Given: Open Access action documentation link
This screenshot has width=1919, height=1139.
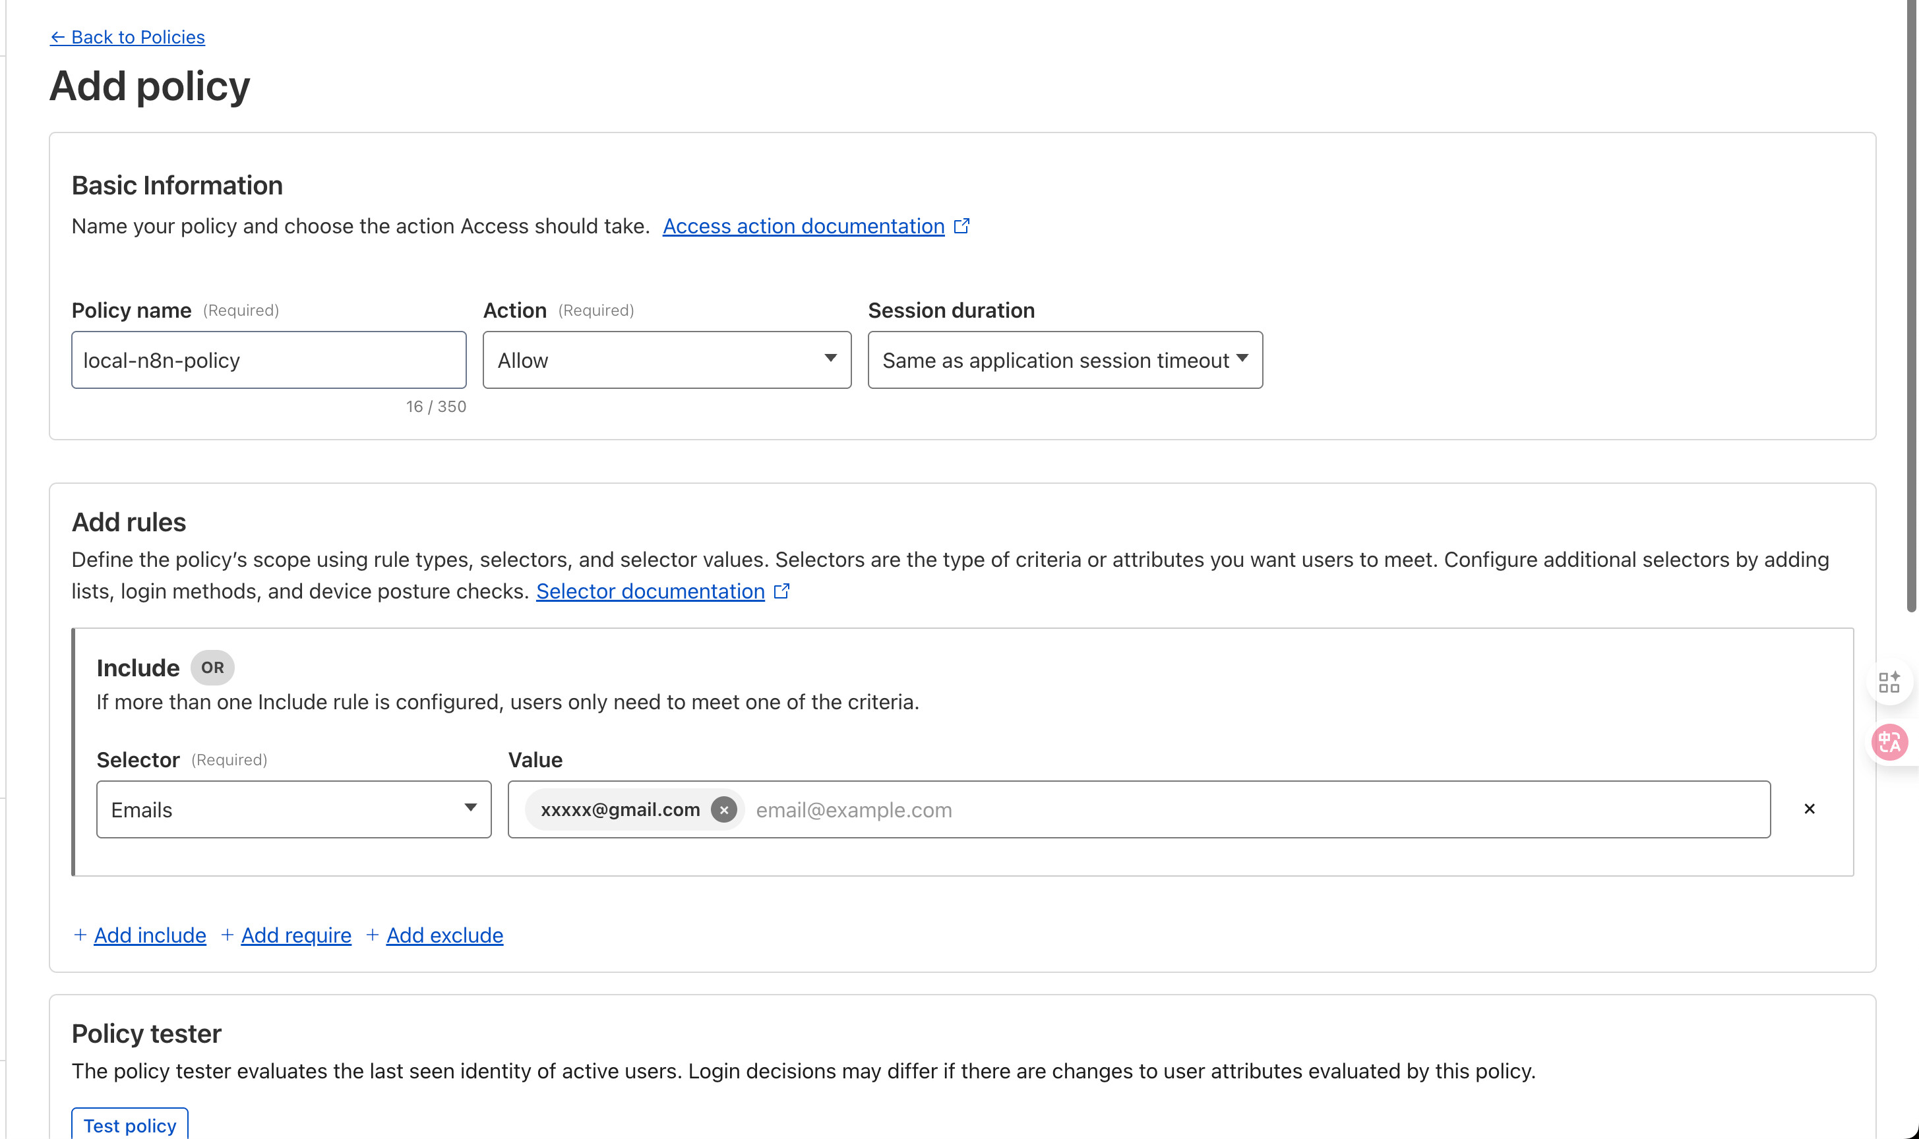Looking at the screenshot, I should [803, 227].
